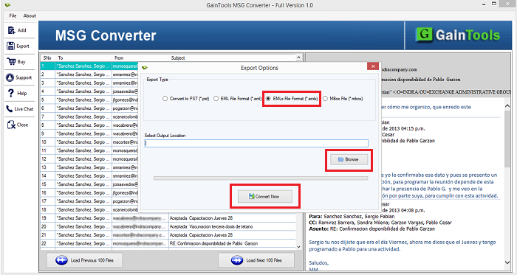Viewport: 517px width, 275px height.
Task: Click 'Asunto: RE: Confirmacion disponibilidad' line in preview
Action: [x=372, y=229]
